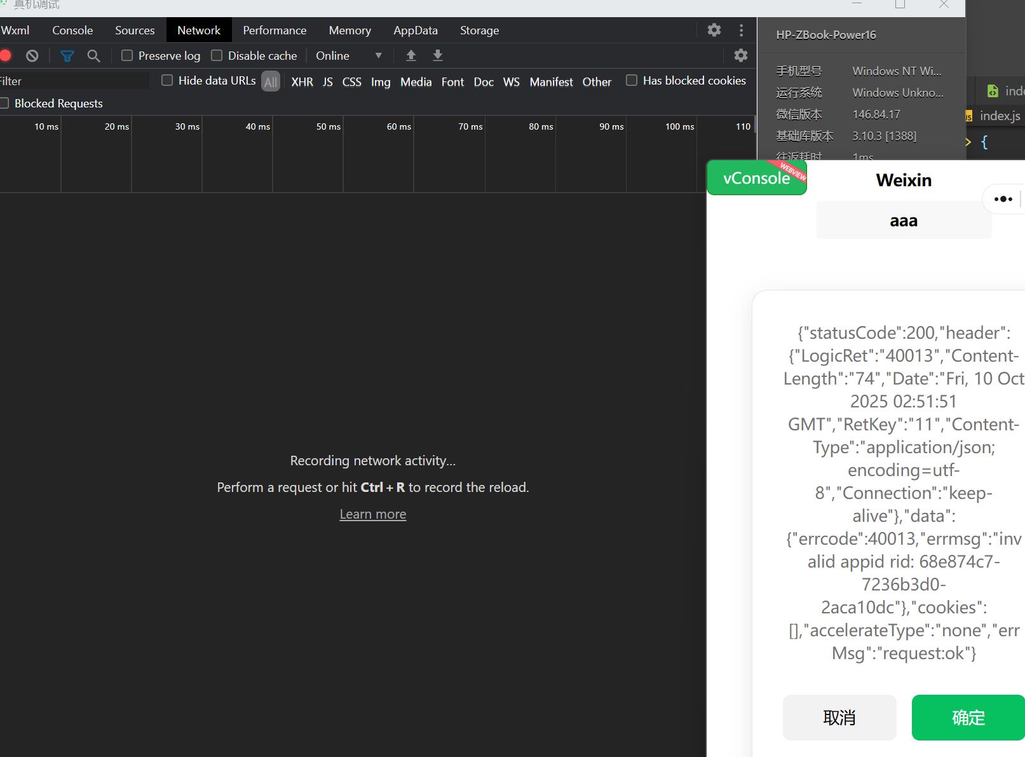Switch to the Console tab
The image size is (1025, 757).
(72, 31)
